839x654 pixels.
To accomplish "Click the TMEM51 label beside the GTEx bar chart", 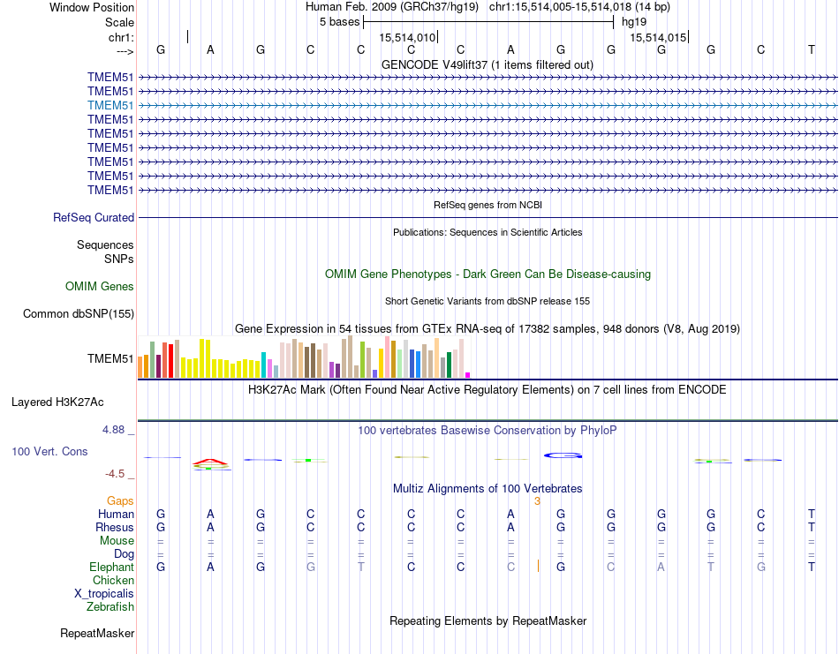I will click(x=110, y=358).
